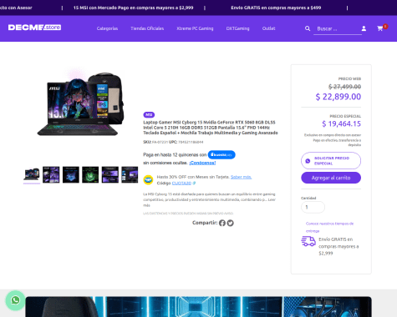Click the DECME store logo
Screen dimensions: 397x317
tap(34, 28)
